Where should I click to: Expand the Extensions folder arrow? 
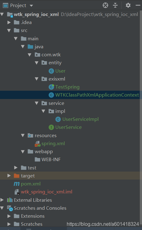9,216
